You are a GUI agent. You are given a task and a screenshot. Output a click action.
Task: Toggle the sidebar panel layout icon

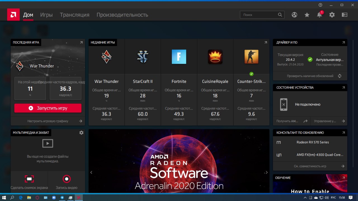pyautogui.click(x=344, y=15)
